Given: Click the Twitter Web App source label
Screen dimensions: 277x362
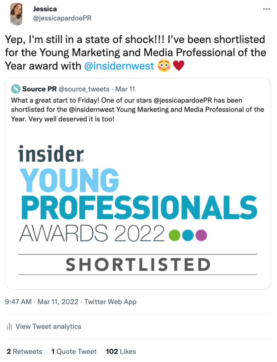Looking at the screenshot, I should 111,302.
